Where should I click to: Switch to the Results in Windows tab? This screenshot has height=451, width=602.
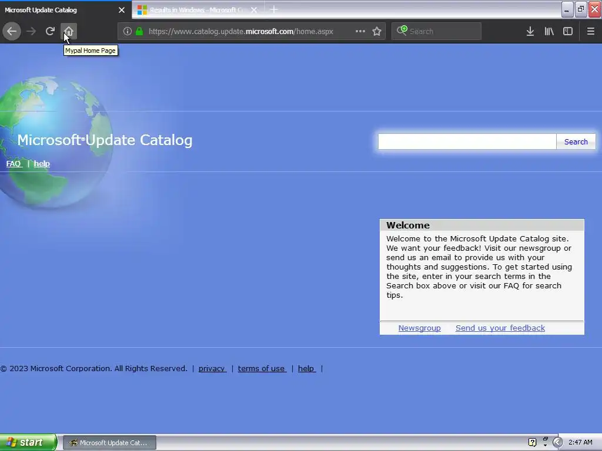198,10
